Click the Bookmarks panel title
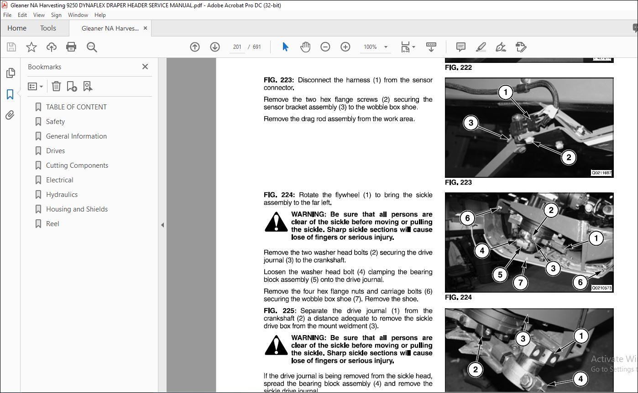 [x=44, y=67]
